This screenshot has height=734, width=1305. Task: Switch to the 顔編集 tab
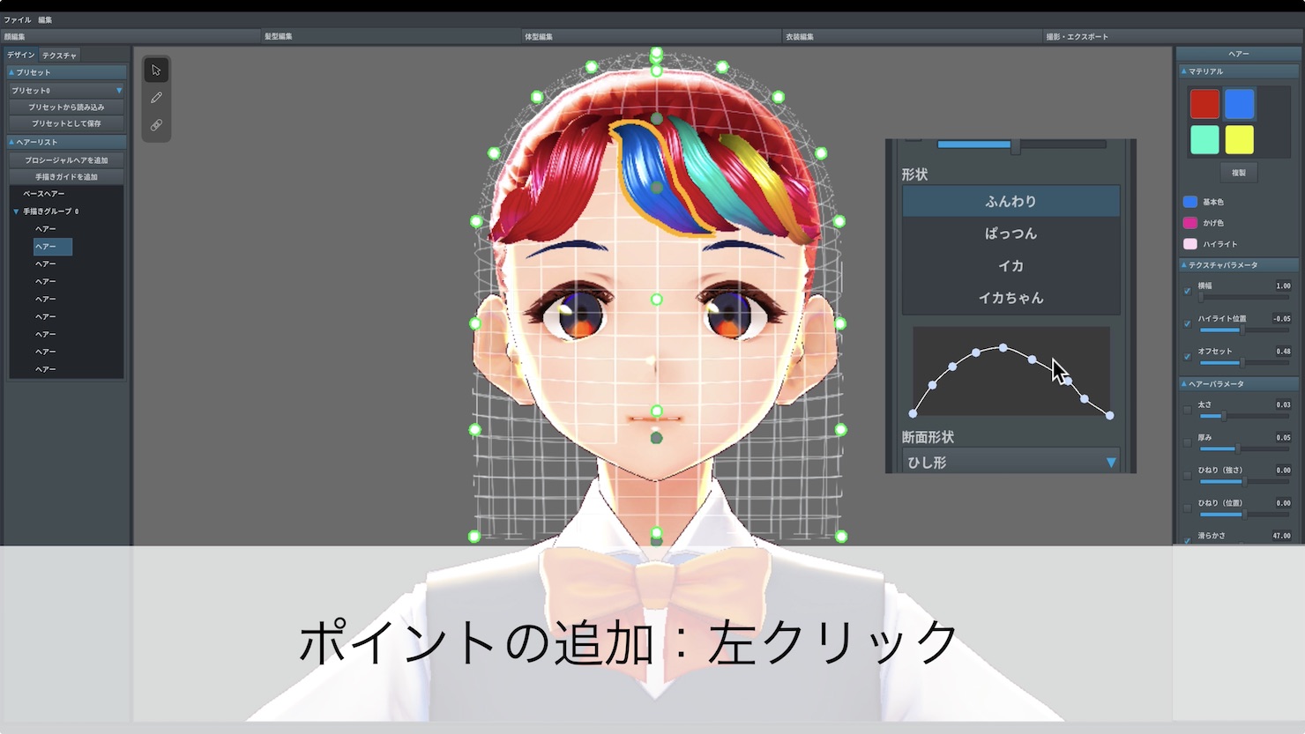tap(130, 36)
